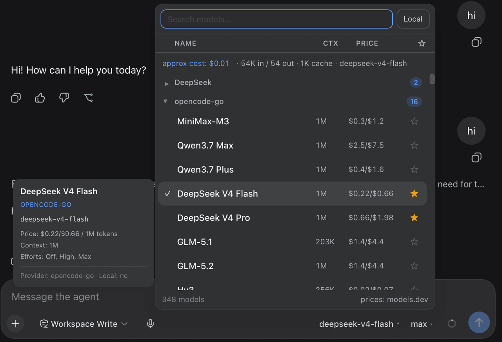Click the count badge "2" on DeepSeek group
Image resolution: width=502 pixels, height=342 pixels.
[416, 82]
